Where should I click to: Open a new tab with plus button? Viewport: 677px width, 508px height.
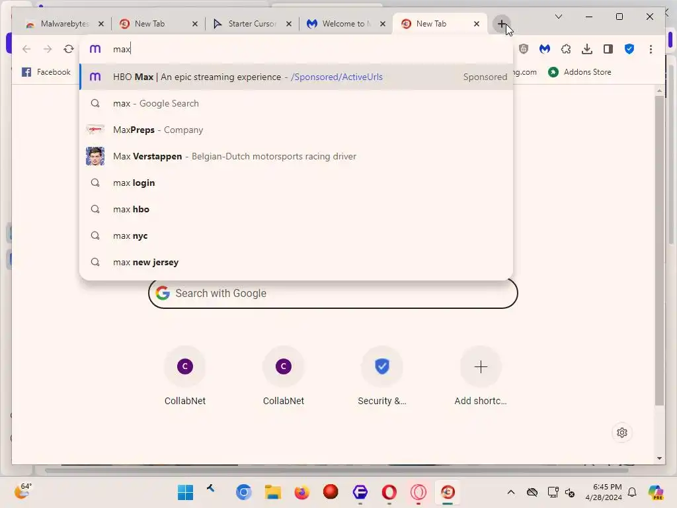click(x=501, y=24)
